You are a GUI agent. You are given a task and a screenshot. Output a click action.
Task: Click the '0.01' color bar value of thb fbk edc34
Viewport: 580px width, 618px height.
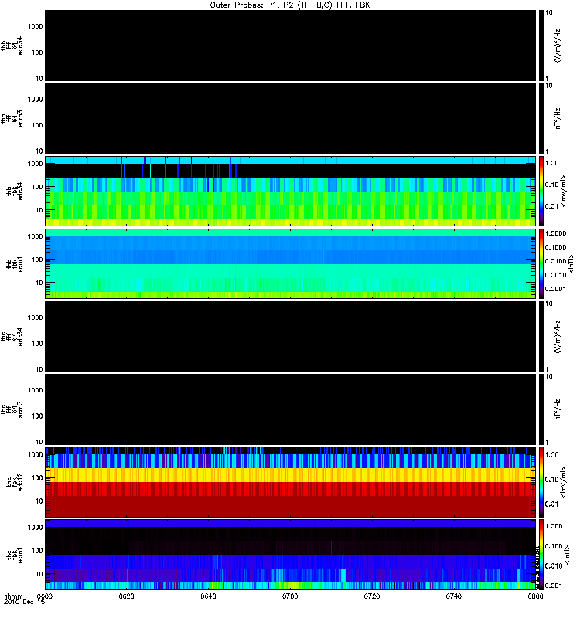[552, 205]
